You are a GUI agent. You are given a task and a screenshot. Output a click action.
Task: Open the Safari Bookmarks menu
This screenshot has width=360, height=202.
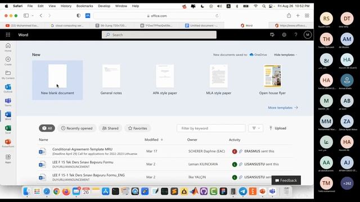[84, 6]
